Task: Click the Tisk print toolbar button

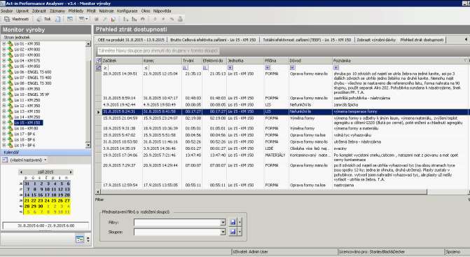Action: [x=44, y=19]
